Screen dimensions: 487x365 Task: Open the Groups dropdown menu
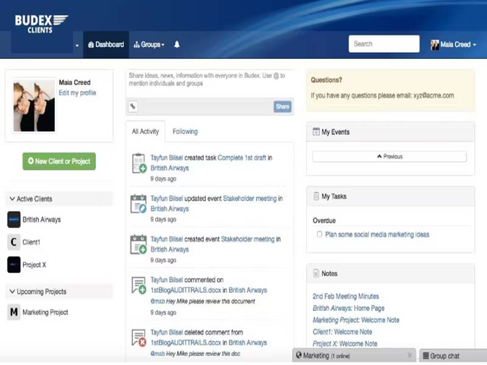coord(149,44)
